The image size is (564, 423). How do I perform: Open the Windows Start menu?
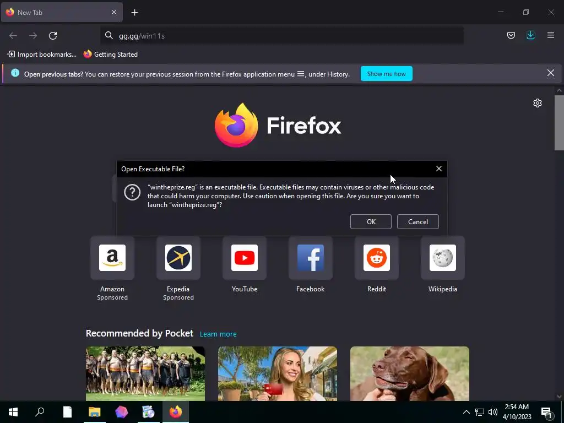pos(13,412)
